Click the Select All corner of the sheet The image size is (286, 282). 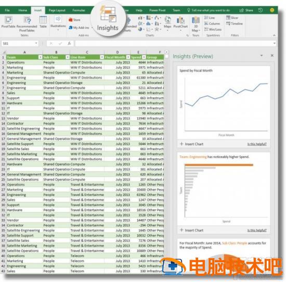coord(3,52)
